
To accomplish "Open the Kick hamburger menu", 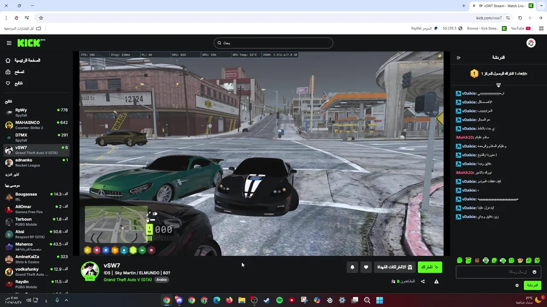I will pos(9,43).
